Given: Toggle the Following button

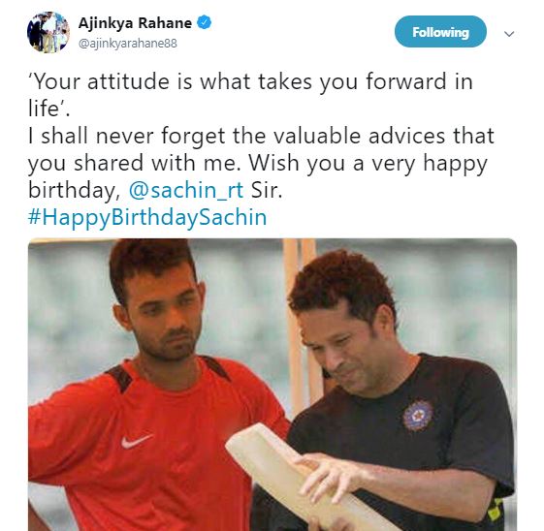Looking at the screenshot, I should [x=440, y=32].
